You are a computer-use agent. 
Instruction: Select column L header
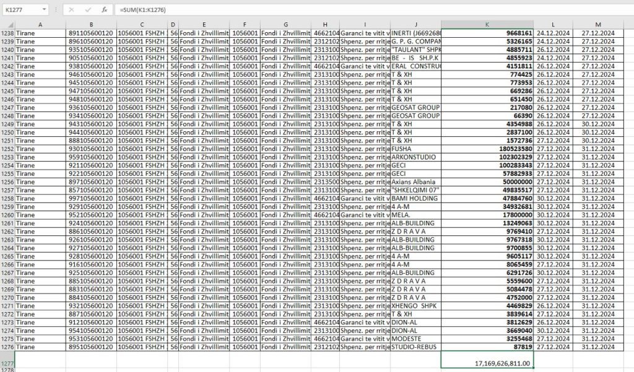pyautogui.click(x=553, y=25)
